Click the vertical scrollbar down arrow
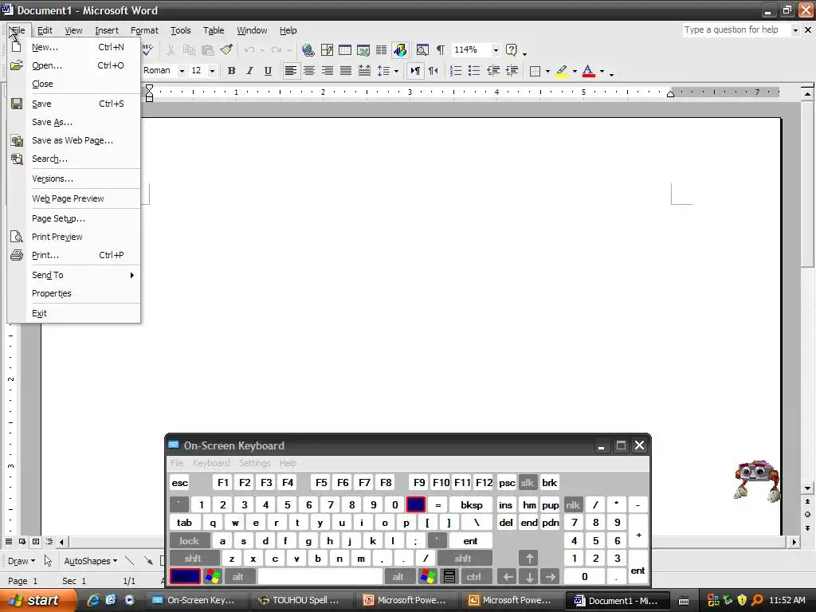 point(807,488)
